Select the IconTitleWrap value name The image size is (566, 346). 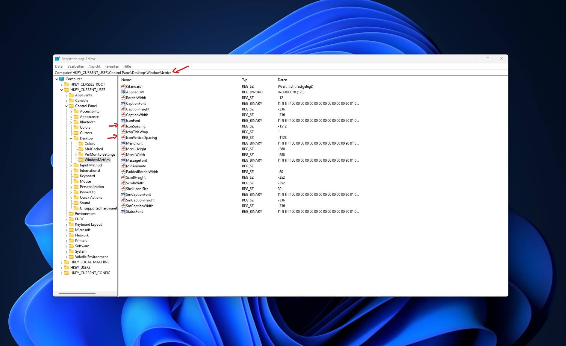[x=137, y=132]
